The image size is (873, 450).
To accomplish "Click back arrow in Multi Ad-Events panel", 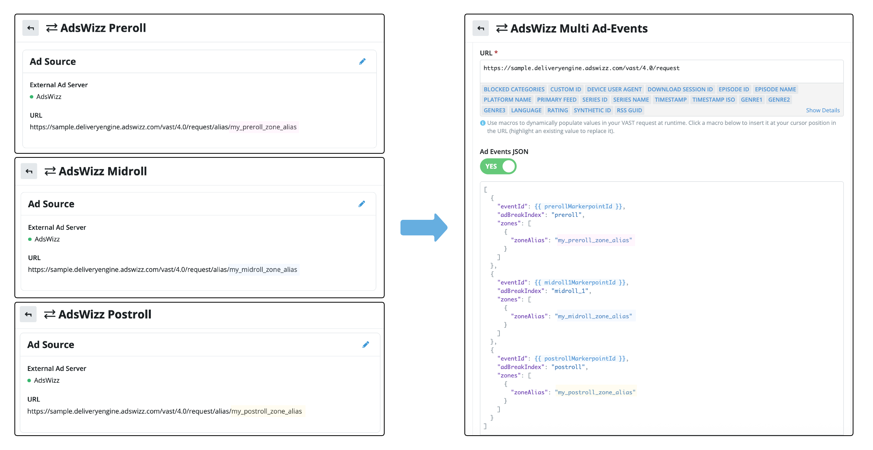I will pos(481,28).
